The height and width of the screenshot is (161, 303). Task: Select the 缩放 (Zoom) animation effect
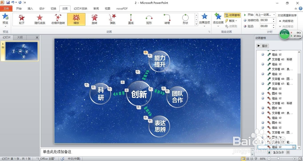(x=76, y=19)
